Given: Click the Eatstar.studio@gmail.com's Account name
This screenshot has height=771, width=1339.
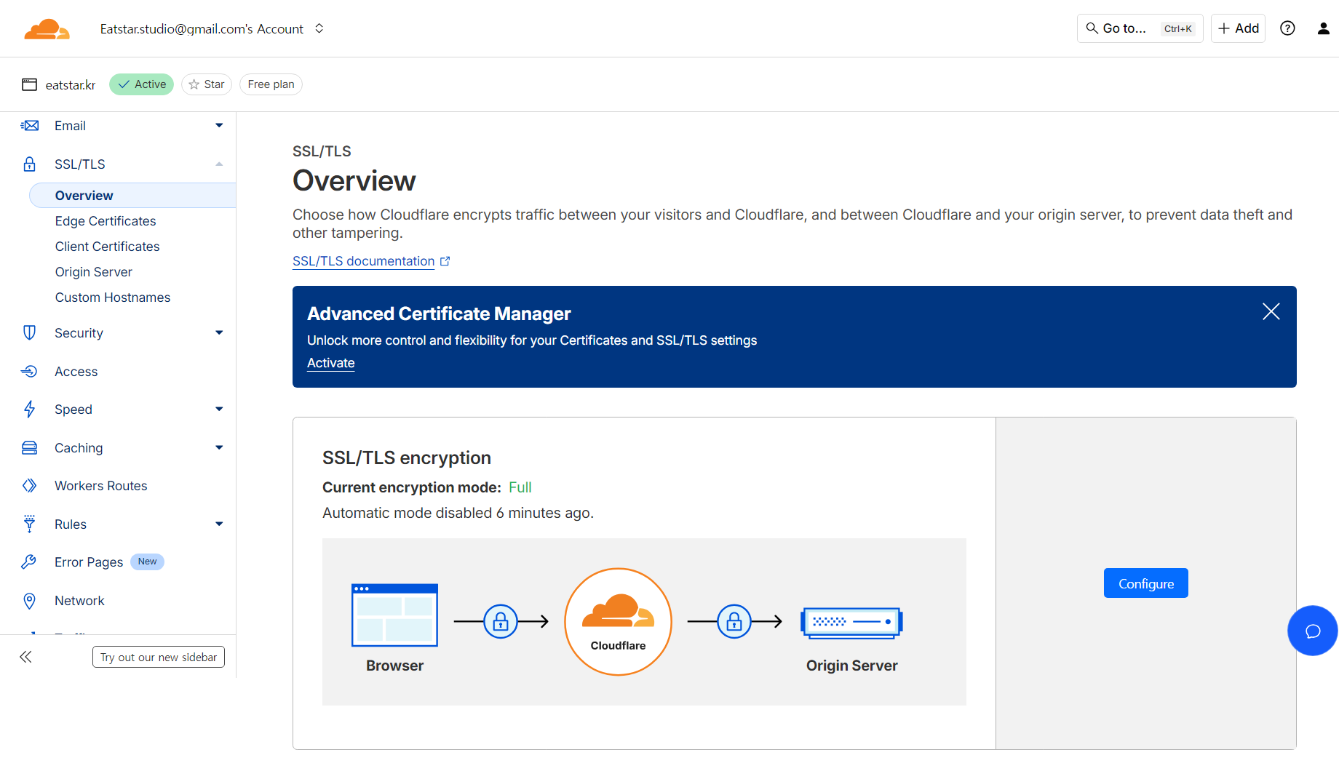Looking at the screenshot, I should point(202,29).
